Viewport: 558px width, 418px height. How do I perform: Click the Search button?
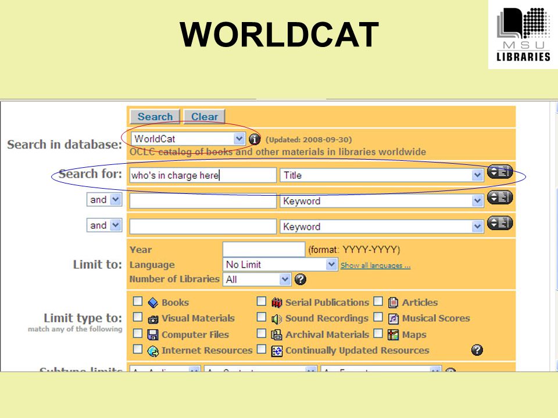click(x=155, y=117)
